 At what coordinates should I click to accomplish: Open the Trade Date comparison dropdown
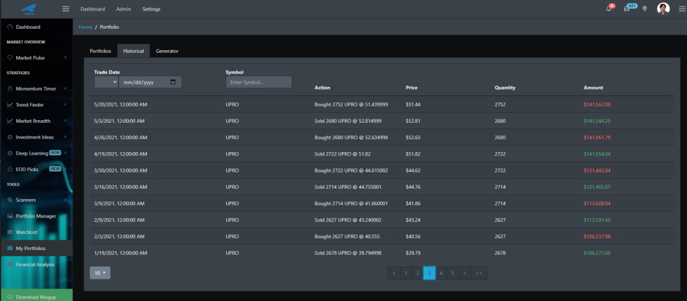pos(107,82)
